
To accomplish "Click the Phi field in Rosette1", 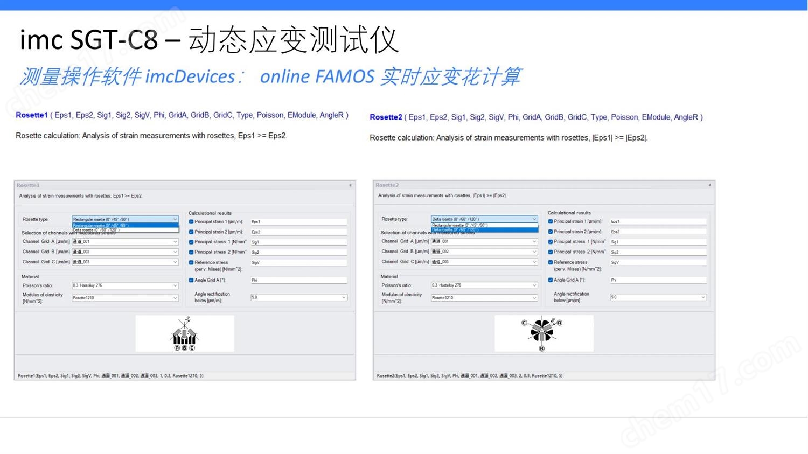I will (299, 280).
